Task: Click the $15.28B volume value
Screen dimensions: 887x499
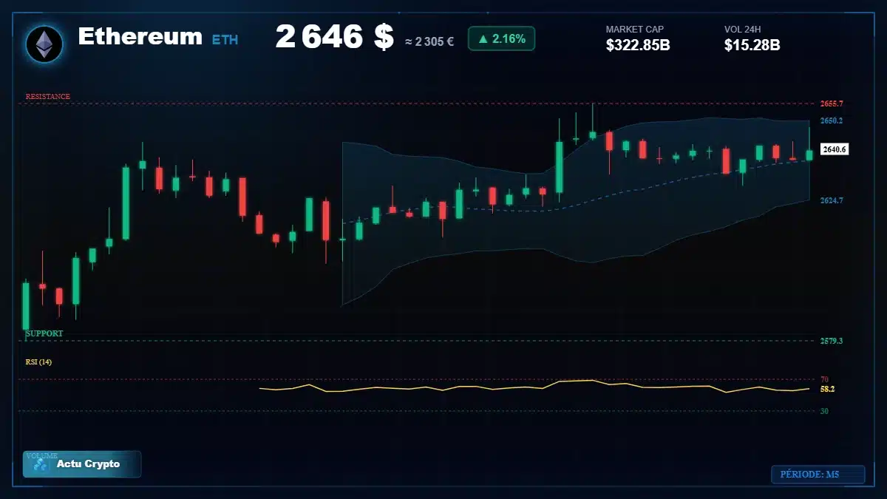Action: click(x=752, y=45)
